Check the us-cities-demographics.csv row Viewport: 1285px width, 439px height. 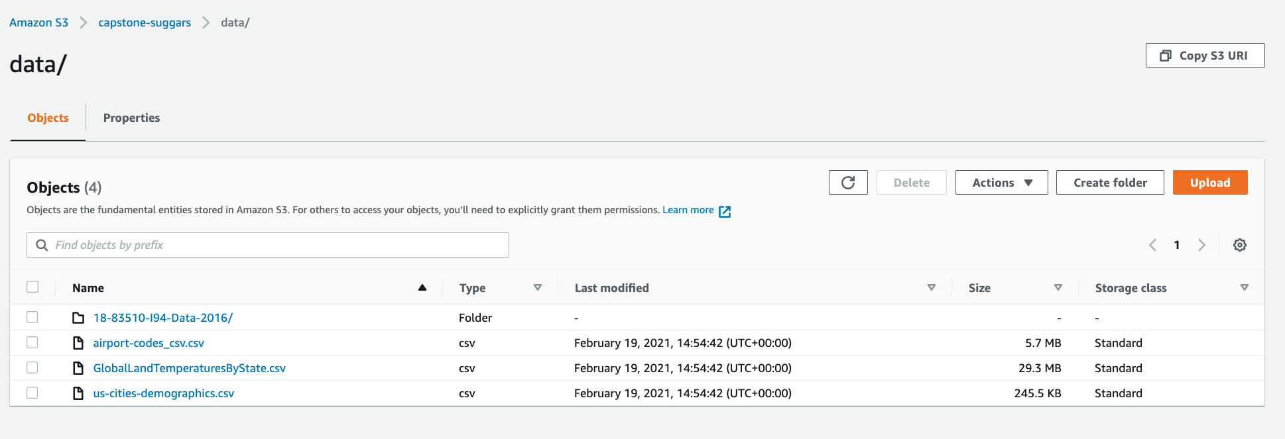pos(32,393)
